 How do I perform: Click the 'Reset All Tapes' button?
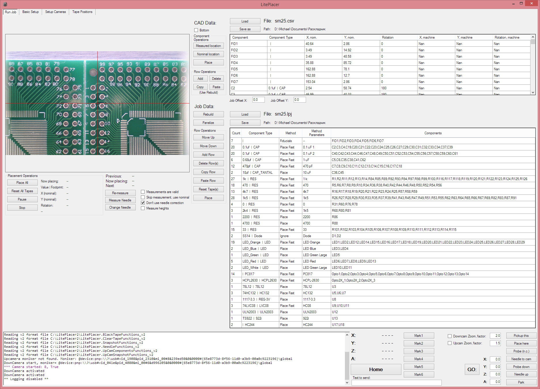click(x=22, y=191)
